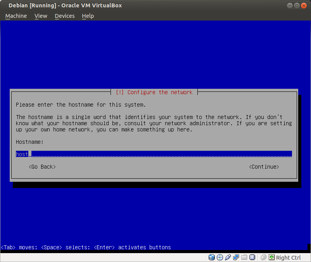Screen dimensions: 311x262
Task: Open the Machine menu
Action: coord(16,16)
